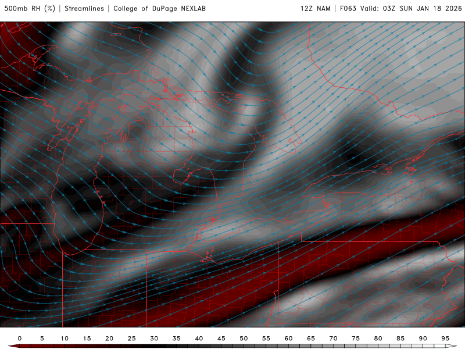Click the 0 label on the color scale
Screen dimensions: 465x349
point(20,339)
